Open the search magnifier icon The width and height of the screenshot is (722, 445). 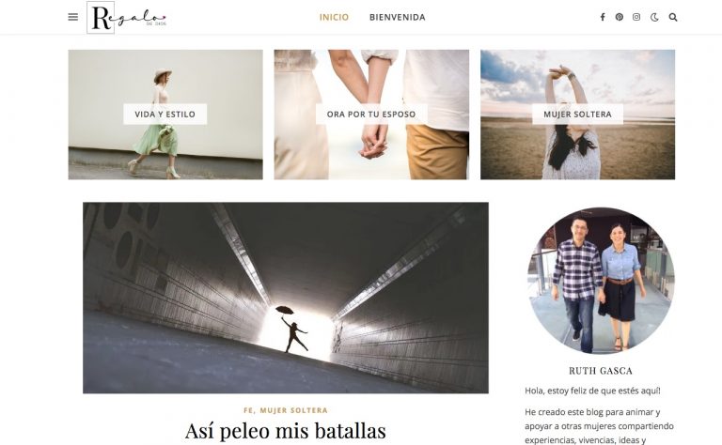(673, 17)
